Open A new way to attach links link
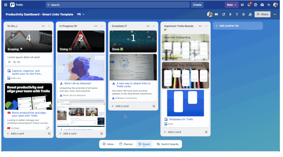The width and height of the screenshot is (283, 157). point(133,85)
